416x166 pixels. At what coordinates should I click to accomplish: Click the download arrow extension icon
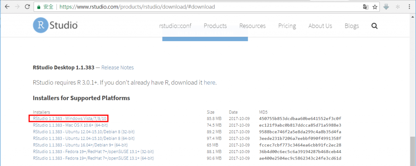pos(386,7)
